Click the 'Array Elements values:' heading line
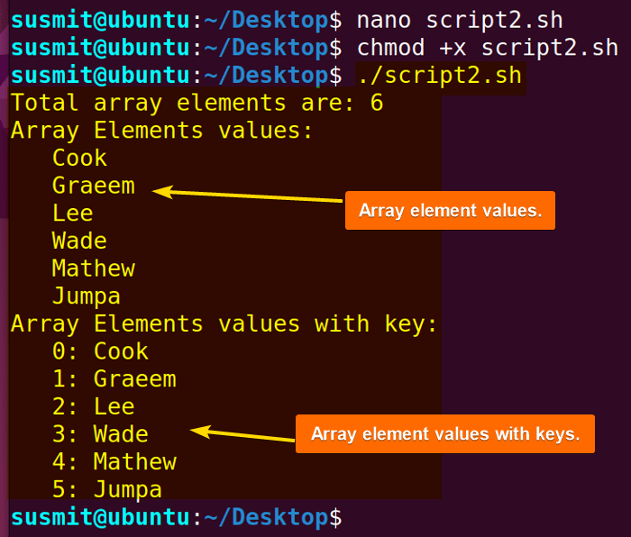631x537 pixels. 161,131
